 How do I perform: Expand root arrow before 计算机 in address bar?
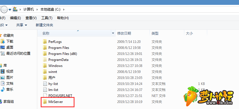click(x=20, y=9)
